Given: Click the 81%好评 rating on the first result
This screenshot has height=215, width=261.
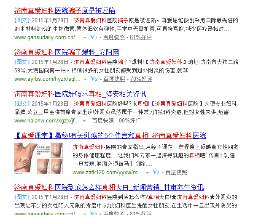Looking at the screenshot, I should (x=141, y=37).
